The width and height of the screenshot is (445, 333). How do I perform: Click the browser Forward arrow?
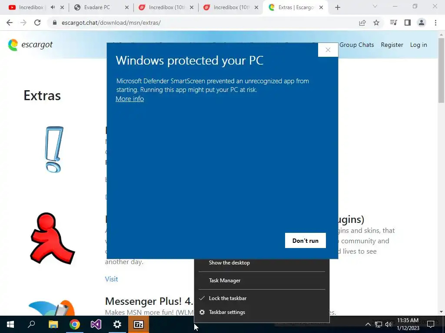pos(23,23)
